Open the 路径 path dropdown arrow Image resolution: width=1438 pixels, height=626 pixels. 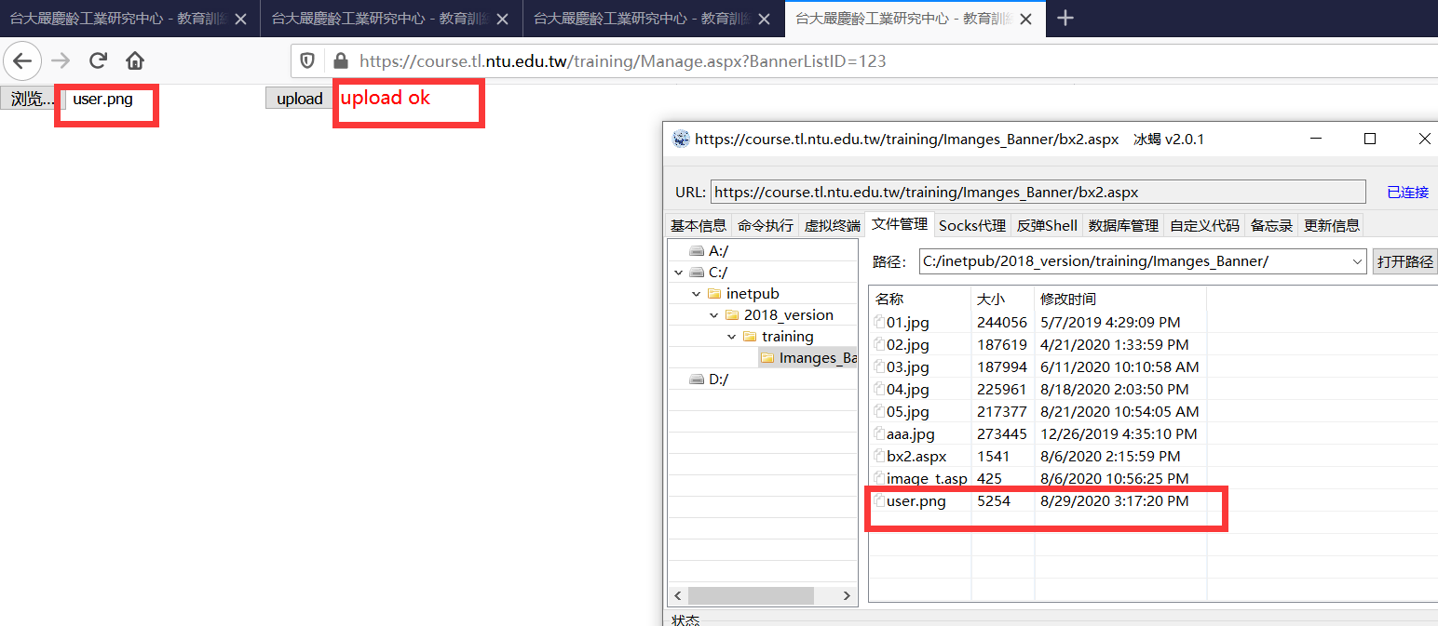point(1357,261)
